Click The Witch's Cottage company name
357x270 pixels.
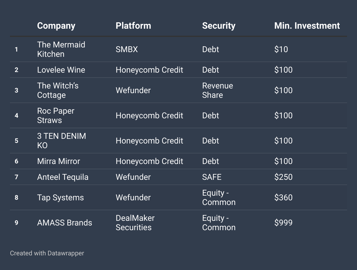58,90
